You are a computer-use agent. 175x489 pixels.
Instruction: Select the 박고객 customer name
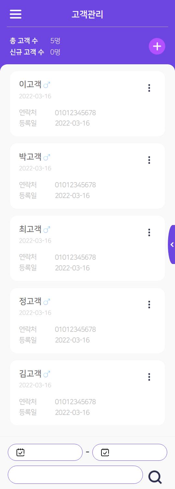tap(30, 157)
